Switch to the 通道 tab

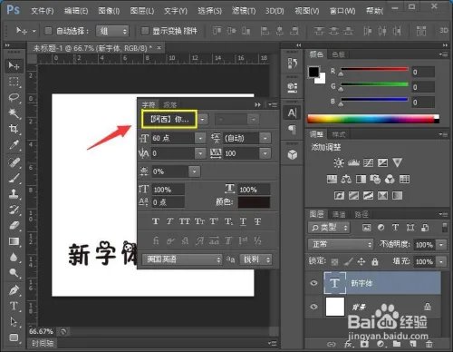click(x=339, y=214)
